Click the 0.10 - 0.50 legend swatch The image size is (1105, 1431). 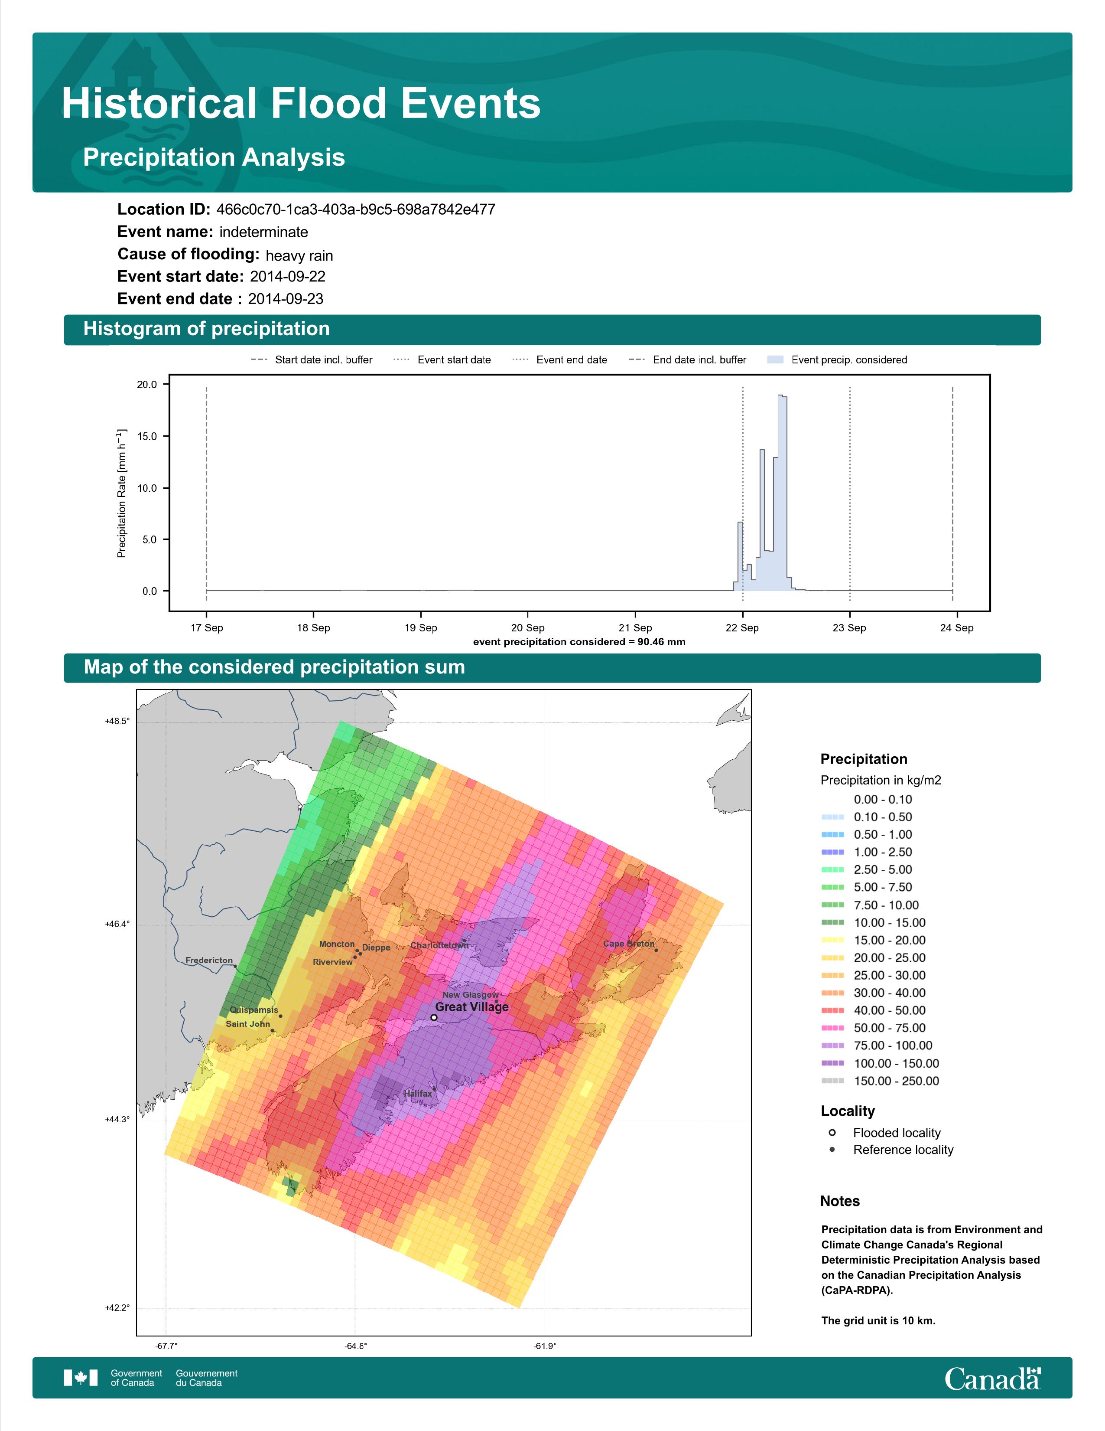coord(832,817)
